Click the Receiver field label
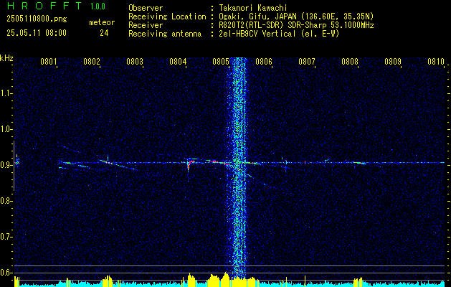This screenshot has height=287, width=451. [146, 25]
